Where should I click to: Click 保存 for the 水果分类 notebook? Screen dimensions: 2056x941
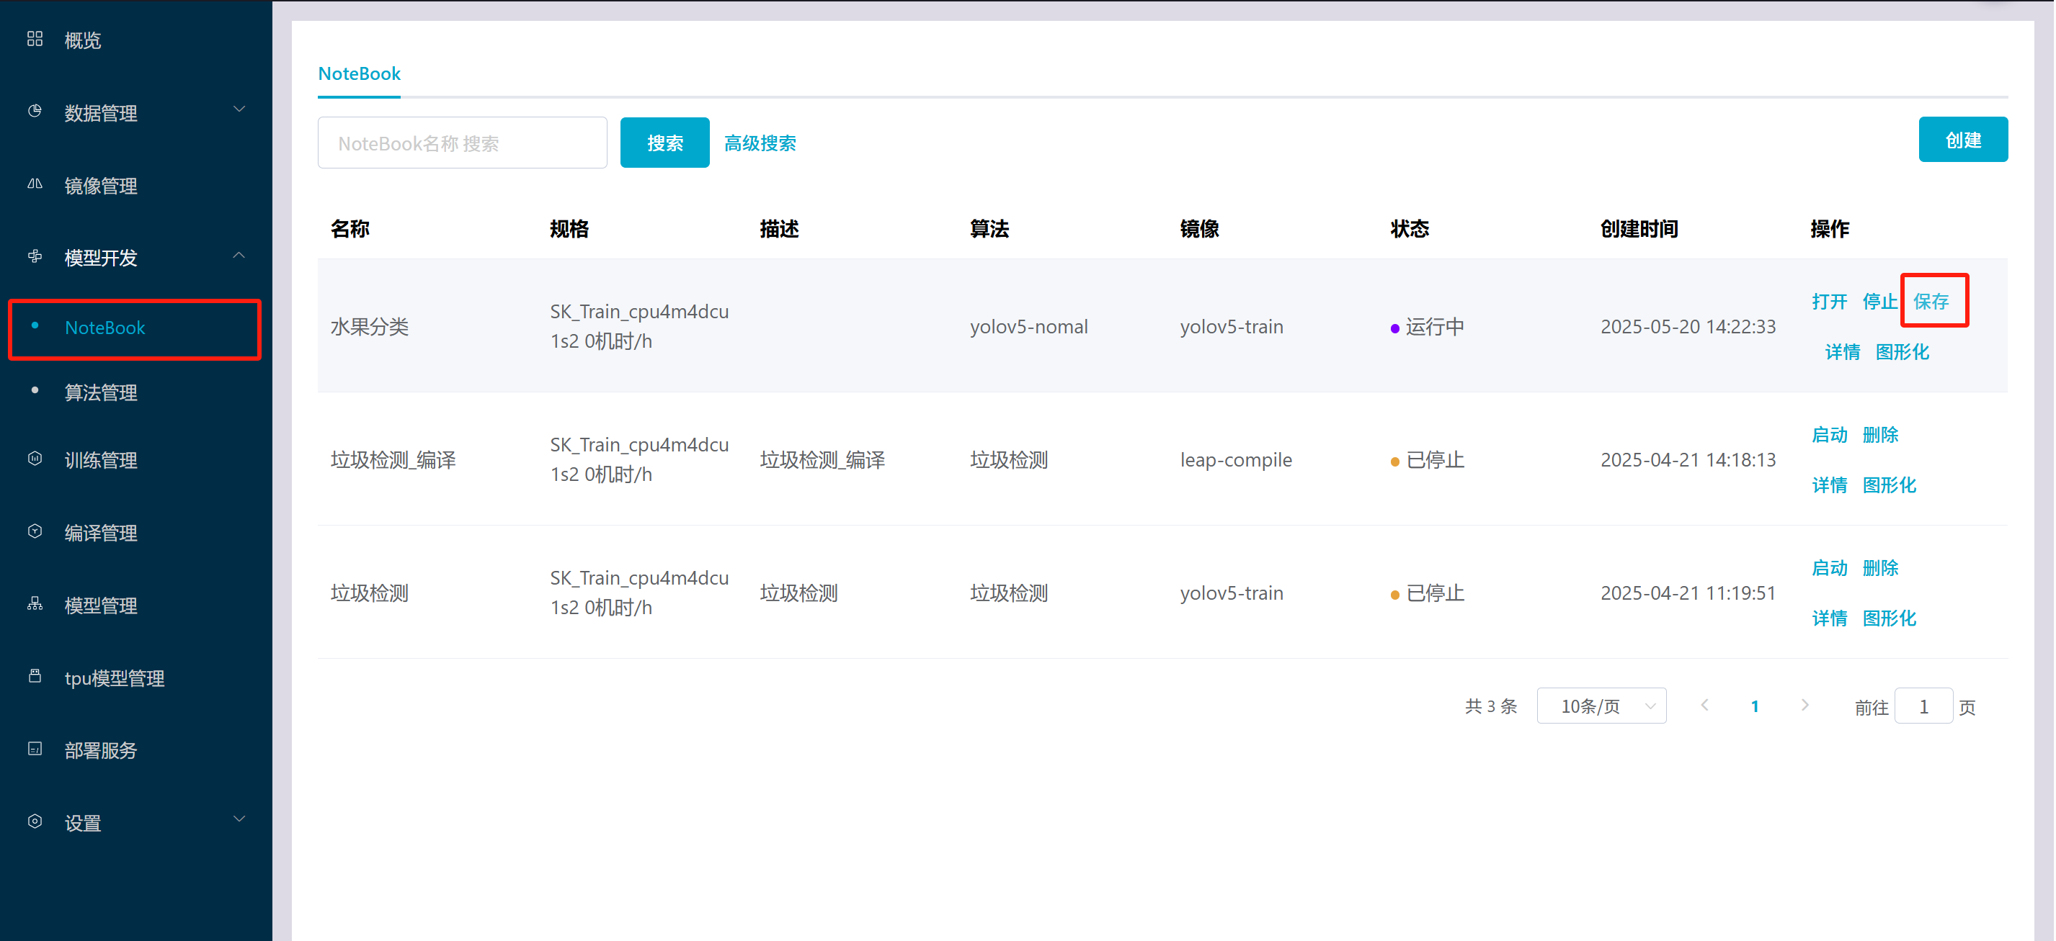[1931, 302]
